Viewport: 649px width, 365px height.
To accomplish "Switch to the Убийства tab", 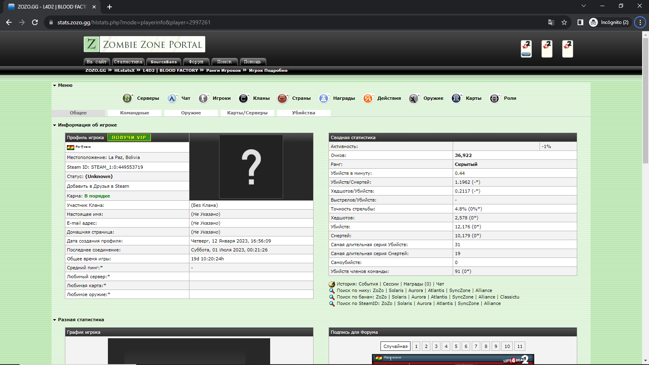I will point(303,113).
